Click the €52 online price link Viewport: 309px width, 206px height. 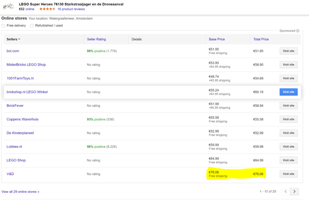pyautogui.click(x=26, y=9)
